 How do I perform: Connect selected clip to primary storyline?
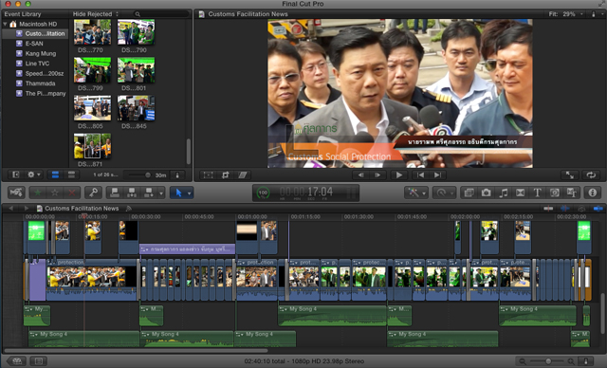(x=115, y=193)
